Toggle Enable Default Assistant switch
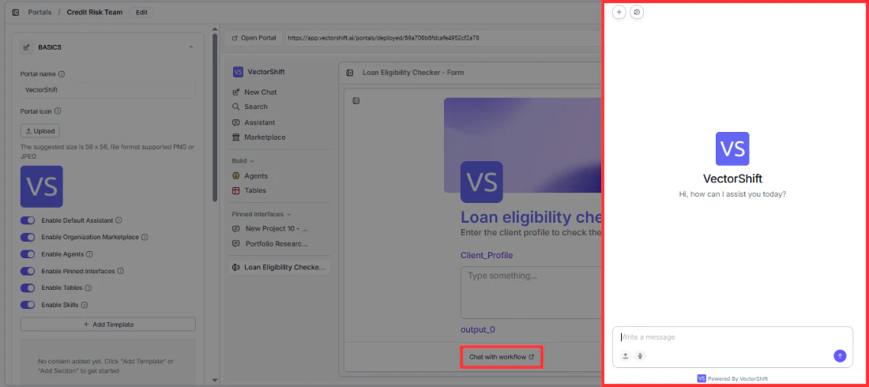 pyautogui.click(x=28, y=220)
